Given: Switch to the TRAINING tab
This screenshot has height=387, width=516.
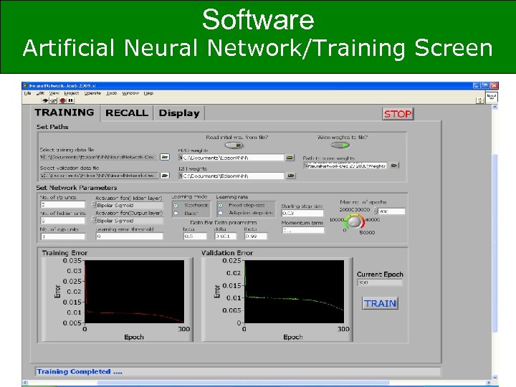Looking at the screenshot, I should 64,113.
